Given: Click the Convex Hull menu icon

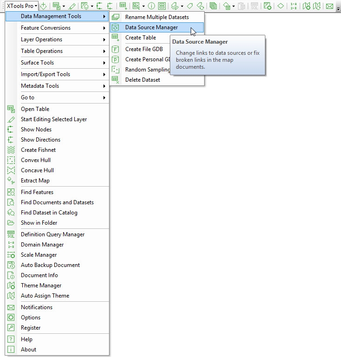Looking at the screenshot, I should (x=11, y=160).
